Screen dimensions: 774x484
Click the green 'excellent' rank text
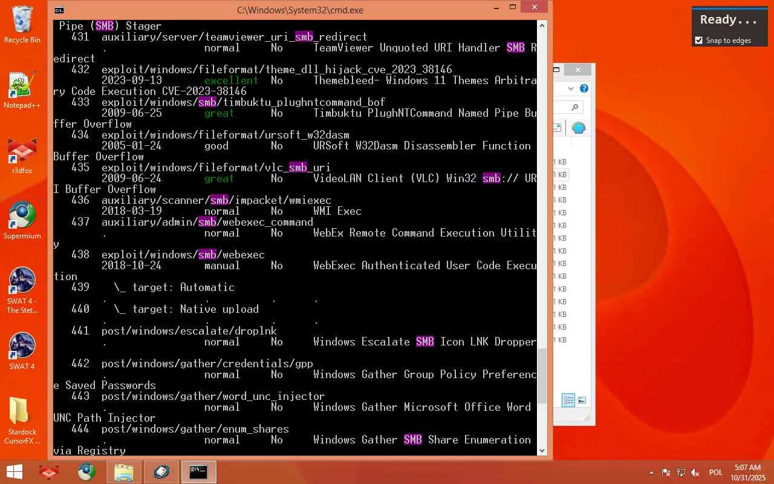(x=231, y=80)
